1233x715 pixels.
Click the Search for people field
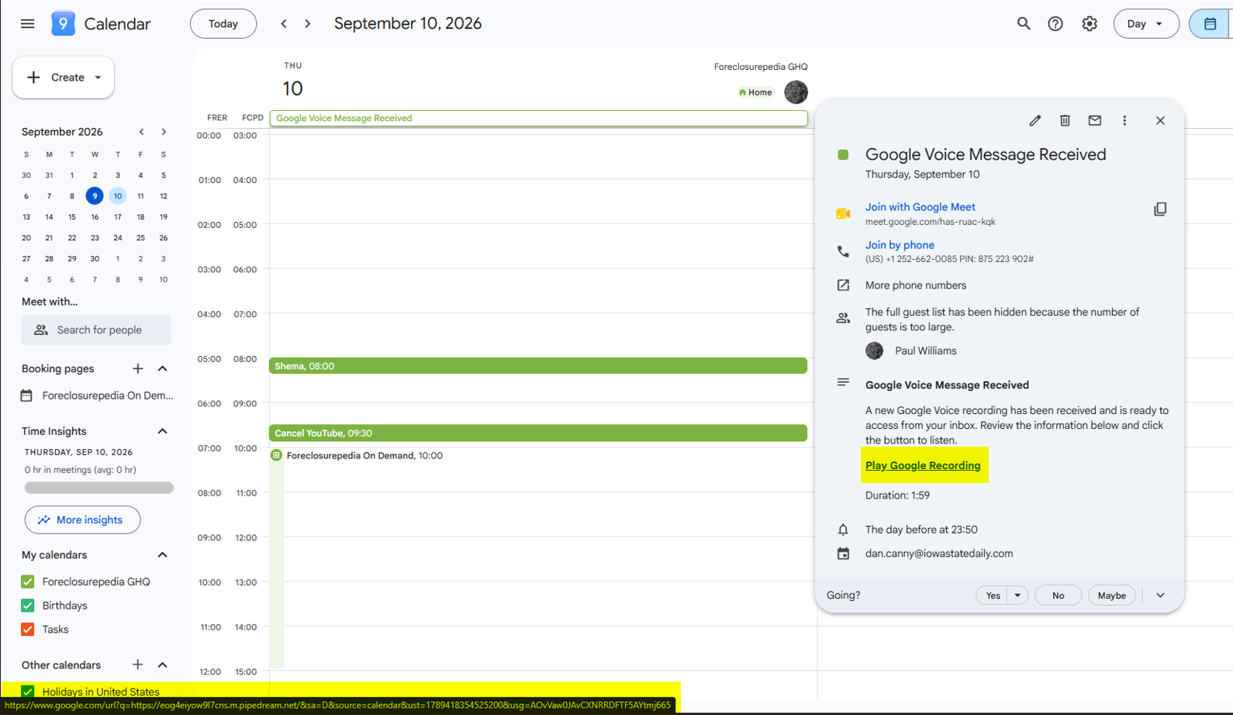pyautogui.click(x=96, y=330)
